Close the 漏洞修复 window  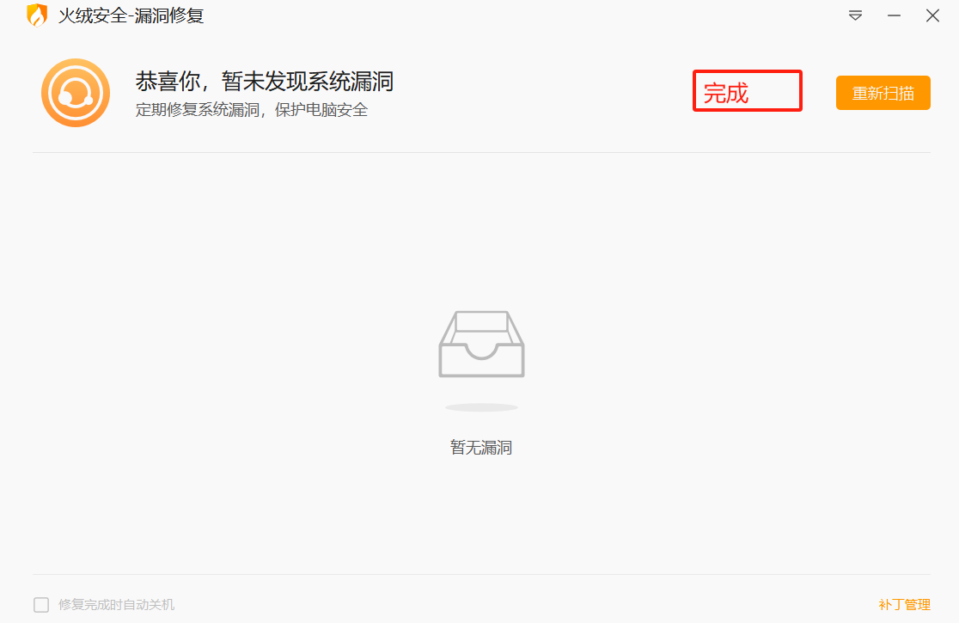[x=932, y=15]
